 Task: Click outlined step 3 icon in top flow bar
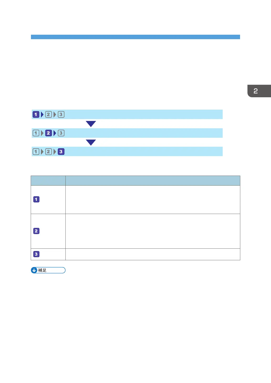click(61, 115)
